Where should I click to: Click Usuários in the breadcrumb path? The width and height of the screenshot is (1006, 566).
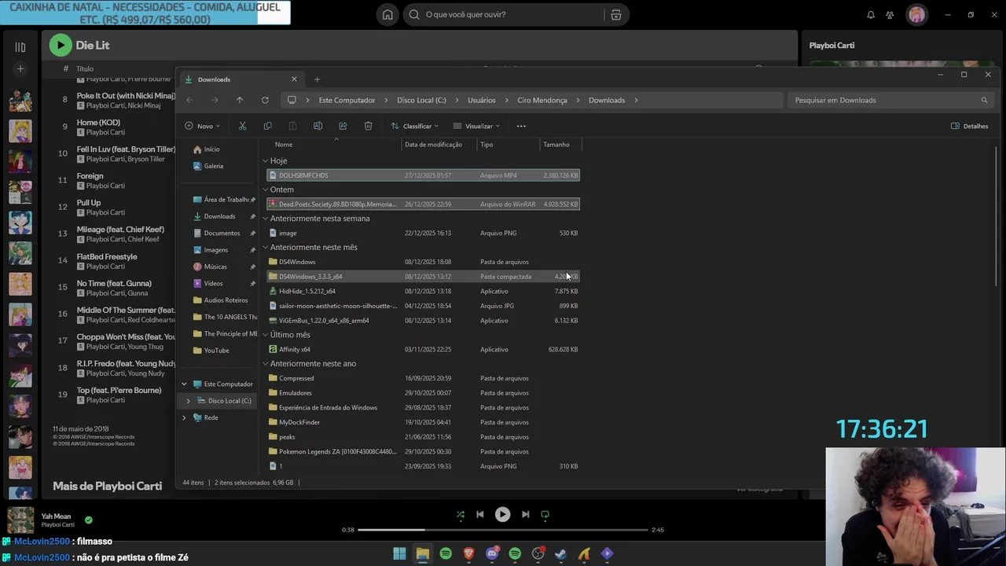coord(482,100)
